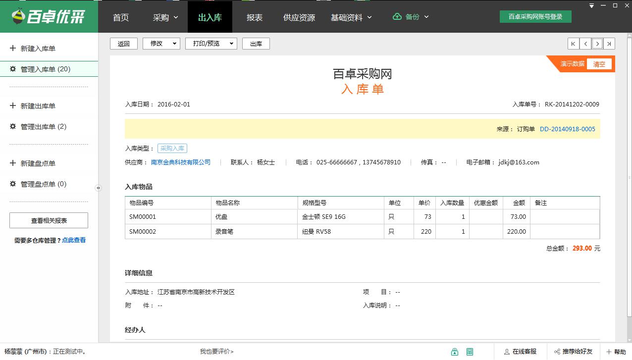632x360 pixels.
Task: Click 百卓采购网账号登录 login button
Action: pos(535,17)
